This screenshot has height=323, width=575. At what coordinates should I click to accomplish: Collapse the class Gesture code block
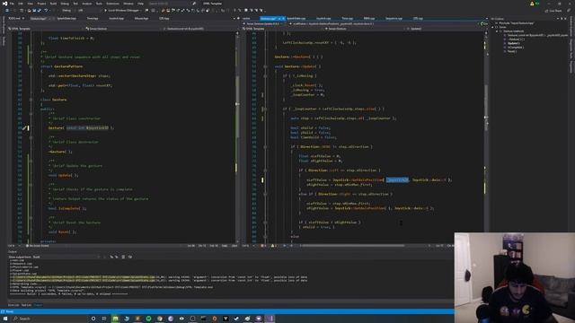click(31, 100)
